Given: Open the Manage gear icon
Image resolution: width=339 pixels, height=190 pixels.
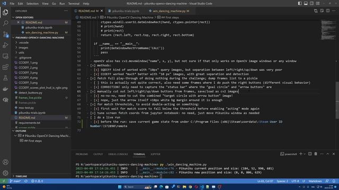Looking at the screenshot, I should tap(5, 173).
